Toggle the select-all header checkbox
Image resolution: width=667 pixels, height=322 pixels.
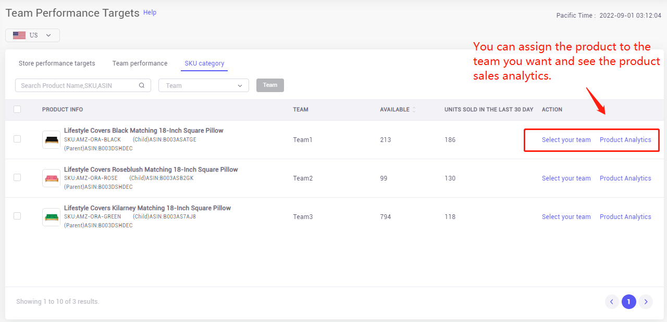point(17,109)
